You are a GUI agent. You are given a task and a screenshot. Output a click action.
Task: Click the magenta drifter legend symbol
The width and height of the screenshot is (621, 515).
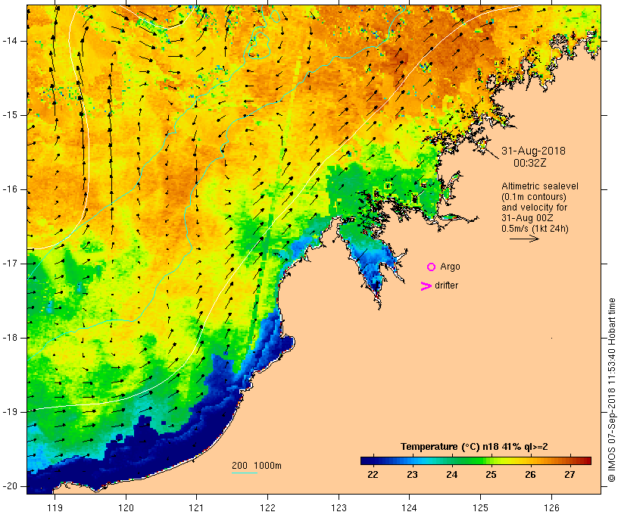coord(426,286)
